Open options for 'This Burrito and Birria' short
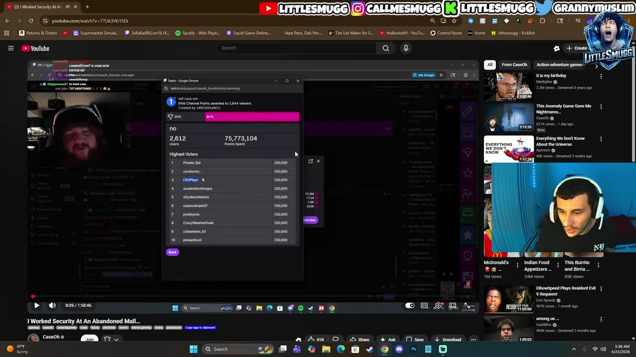The image size is (636, 357). click(598, 265)
